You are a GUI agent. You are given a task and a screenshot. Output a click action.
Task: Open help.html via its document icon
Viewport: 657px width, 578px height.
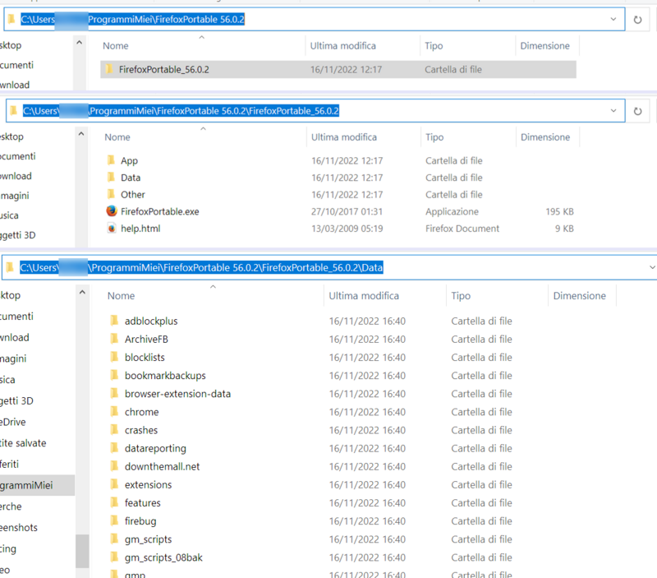(x=112, y=229)
